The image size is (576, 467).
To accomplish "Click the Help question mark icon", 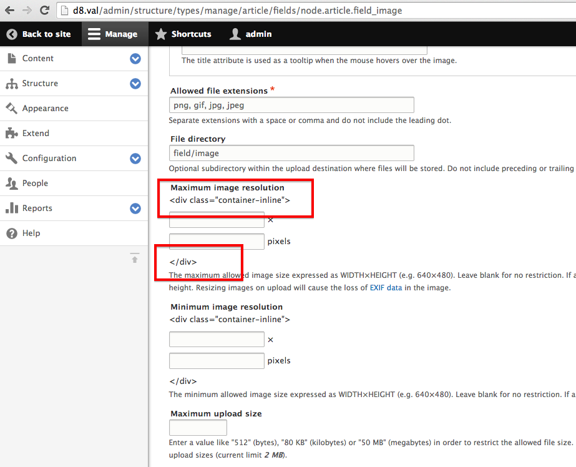I will (x=12, y=234).
